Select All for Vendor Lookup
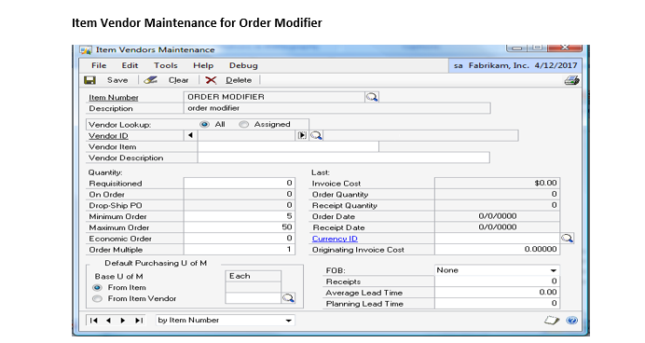This screenshot has height=343, width=645. [204, 124]
